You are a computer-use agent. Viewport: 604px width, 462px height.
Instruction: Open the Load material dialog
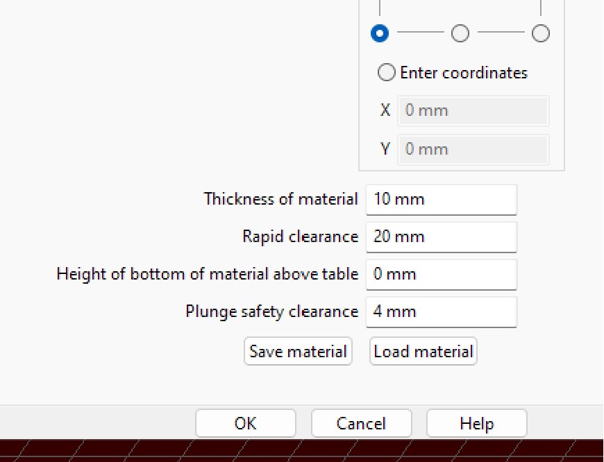coord(423,351)
